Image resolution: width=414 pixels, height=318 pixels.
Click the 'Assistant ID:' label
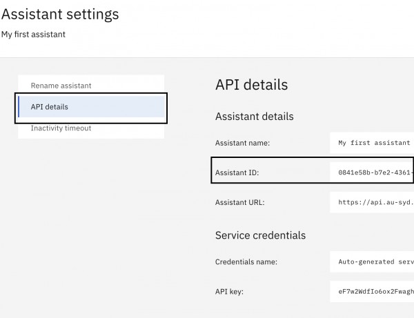pyautogui.click(x=237, y=172)
